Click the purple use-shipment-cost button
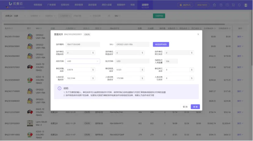Image resolution: width=253 pixels, height=141 pixels. coord(161,45)
